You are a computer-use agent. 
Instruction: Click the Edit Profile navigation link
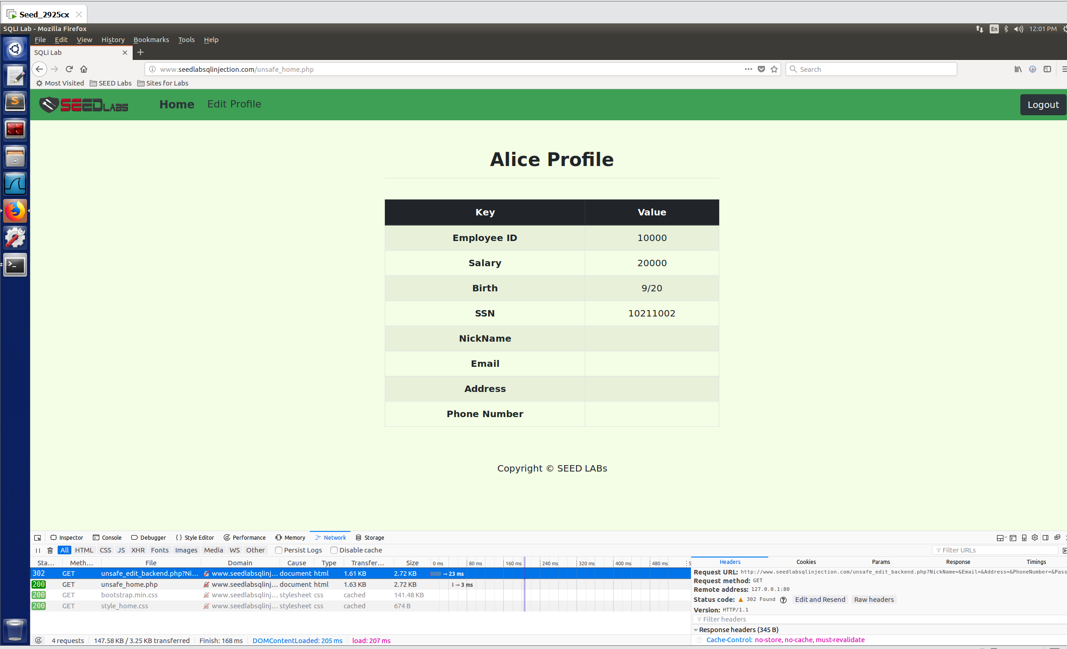[x=235, y=104]
